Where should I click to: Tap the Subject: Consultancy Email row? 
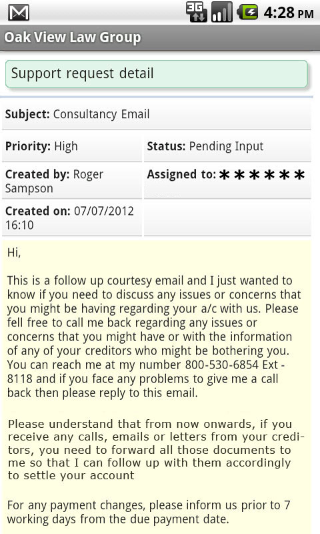(157, 114)
